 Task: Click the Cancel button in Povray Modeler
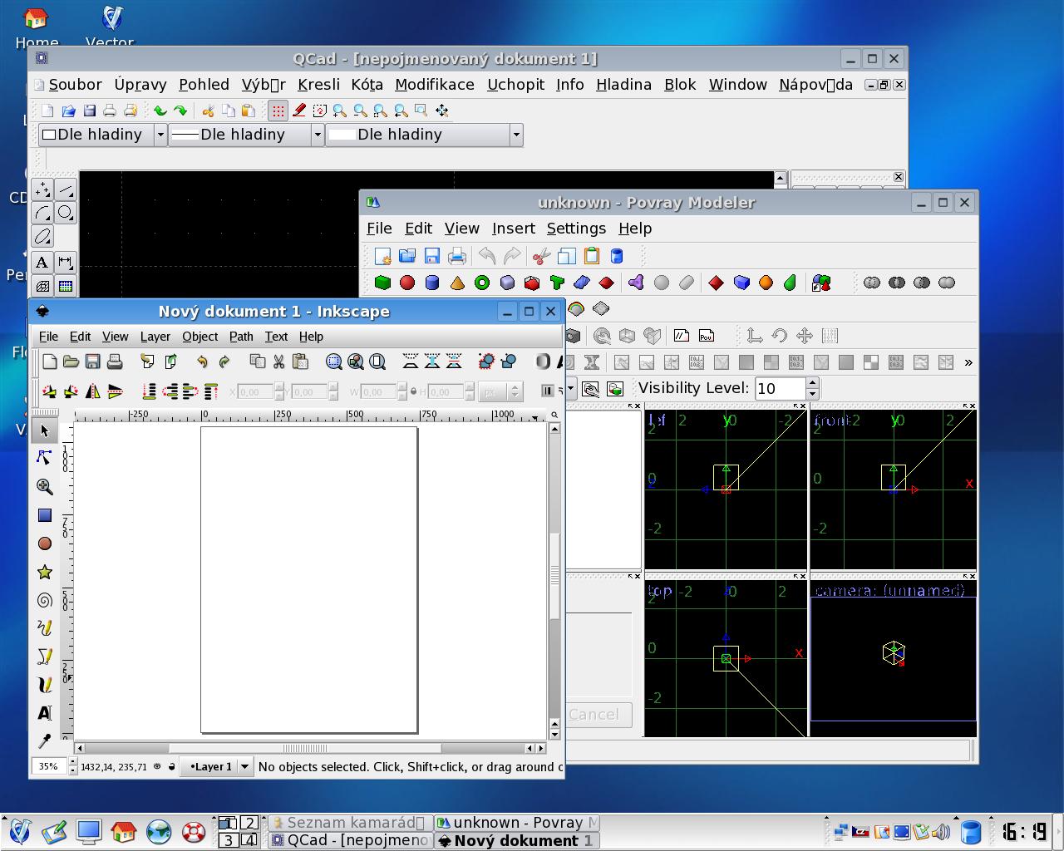tap(594, 715)
